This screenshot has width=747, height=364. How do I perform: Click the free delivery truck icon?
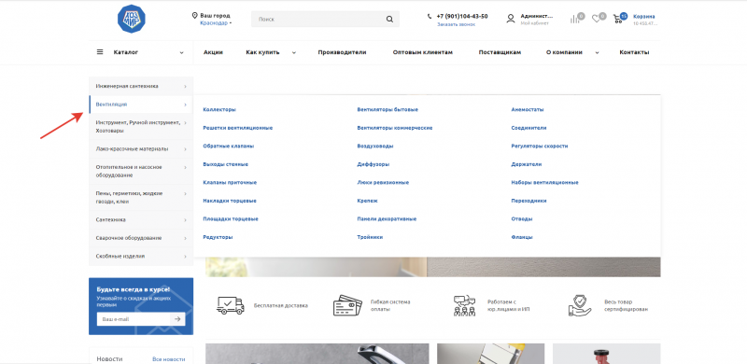[x=231, y=305]
